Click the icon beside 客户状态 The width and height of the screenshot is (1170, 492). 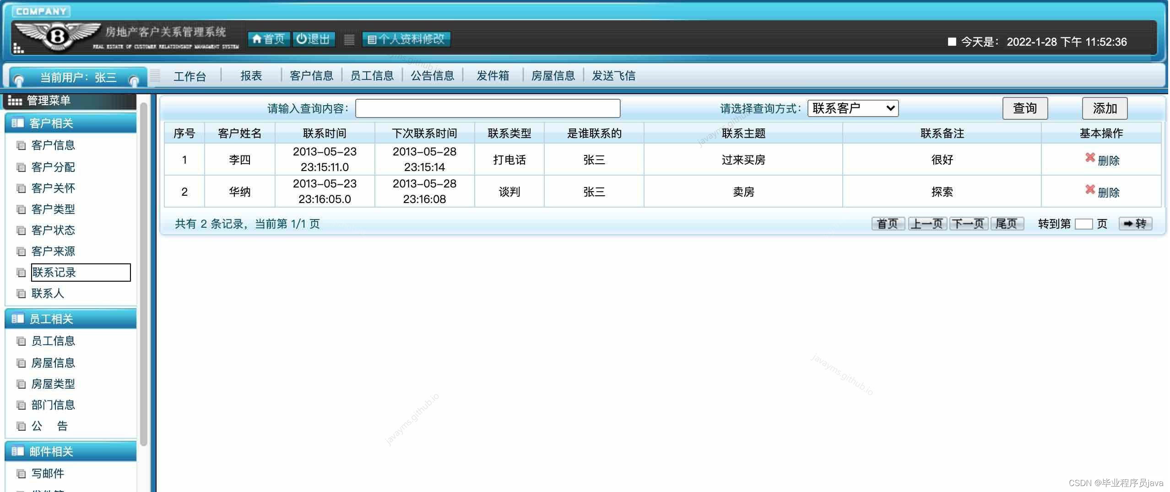pos(21,230)
